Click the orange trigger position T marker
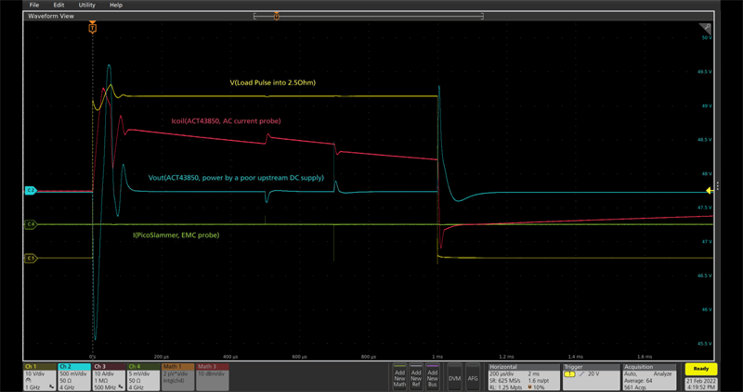The height and width of the screenshot is (392, 743). pyautogui.click(x=92, y=28)
